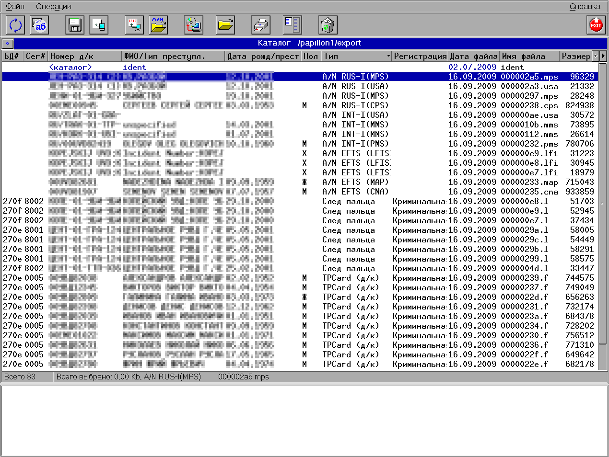Select file 00000112.mms
The image size is (609, 457).
[x=300, y=134]
